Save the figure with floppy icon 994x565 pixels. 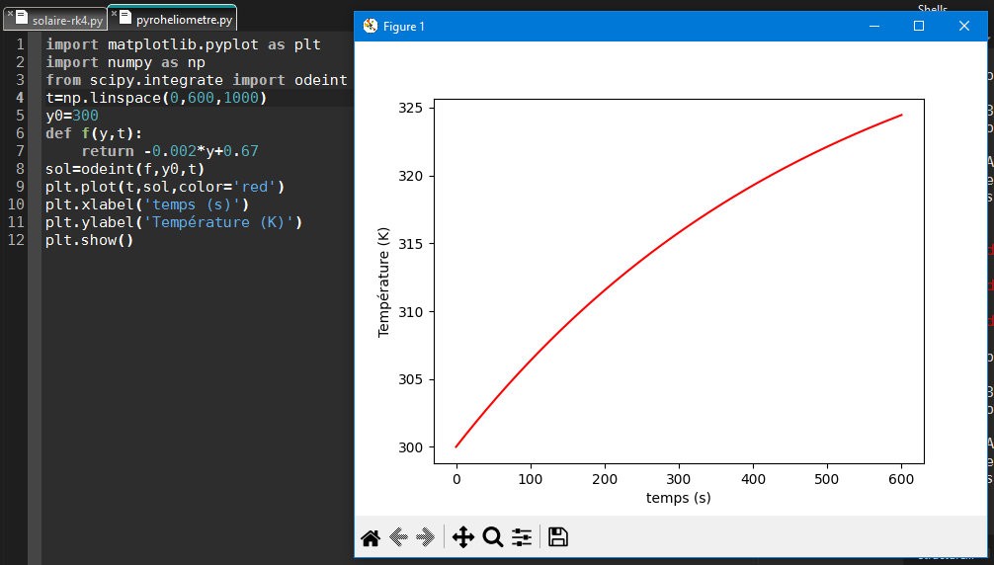[558, 537]
